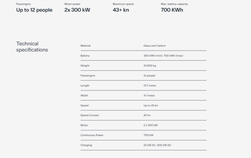Select the 'Up to 43 kn' speed value
The image size is (251, 158).
coord(151,106)
